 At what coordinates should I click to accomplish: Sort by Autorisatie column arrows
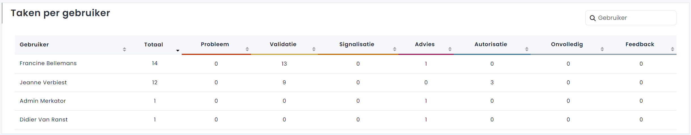click(x=527, y=49)
